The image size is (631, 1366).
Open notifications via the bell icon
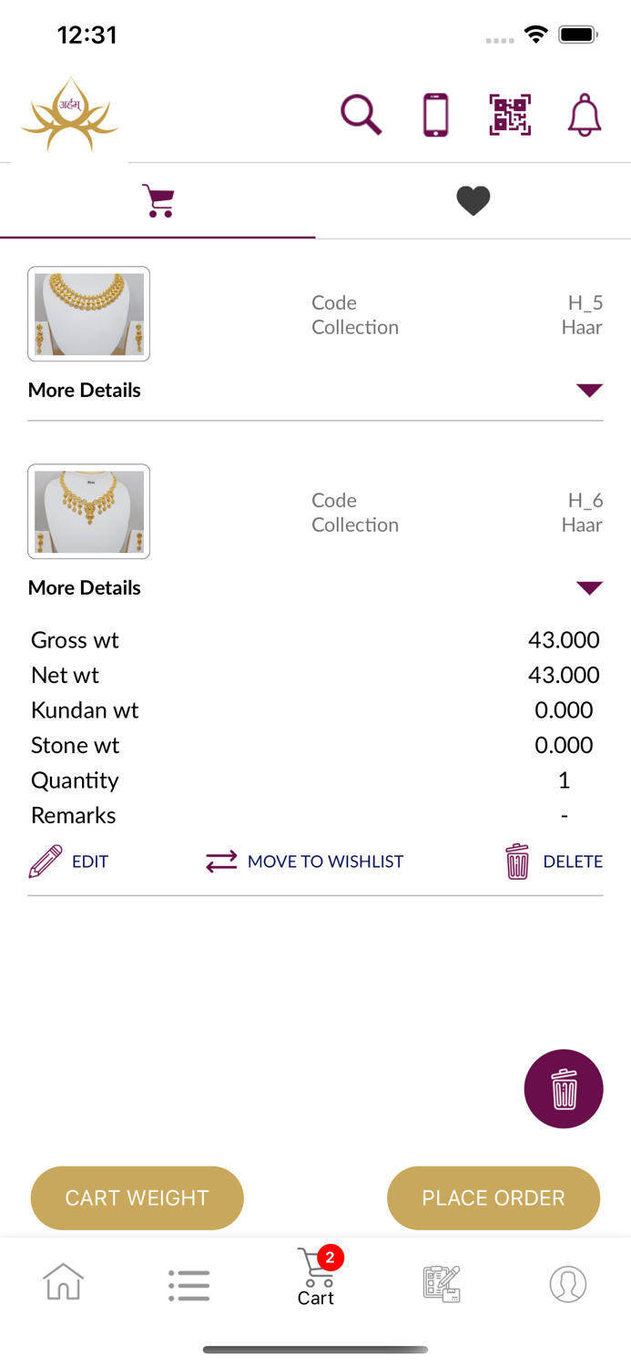[x=584, y=114]
